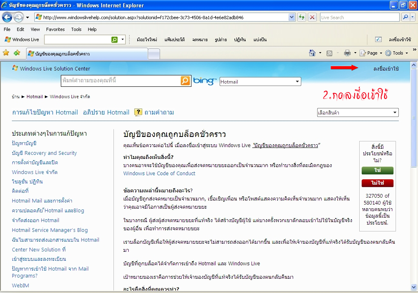Viewport: 418px width, 293px height.
Task: Click the ปัญหาบัญชี sidebar link
Action: (24, 143)
